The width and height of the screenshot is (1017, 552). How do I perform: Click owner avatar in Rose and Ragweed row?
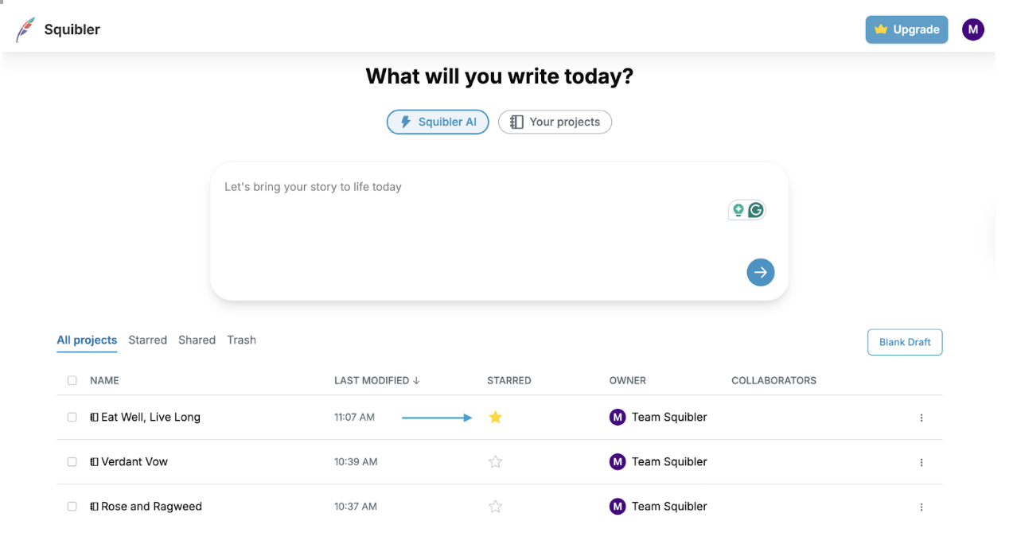[x=618, y=506]
